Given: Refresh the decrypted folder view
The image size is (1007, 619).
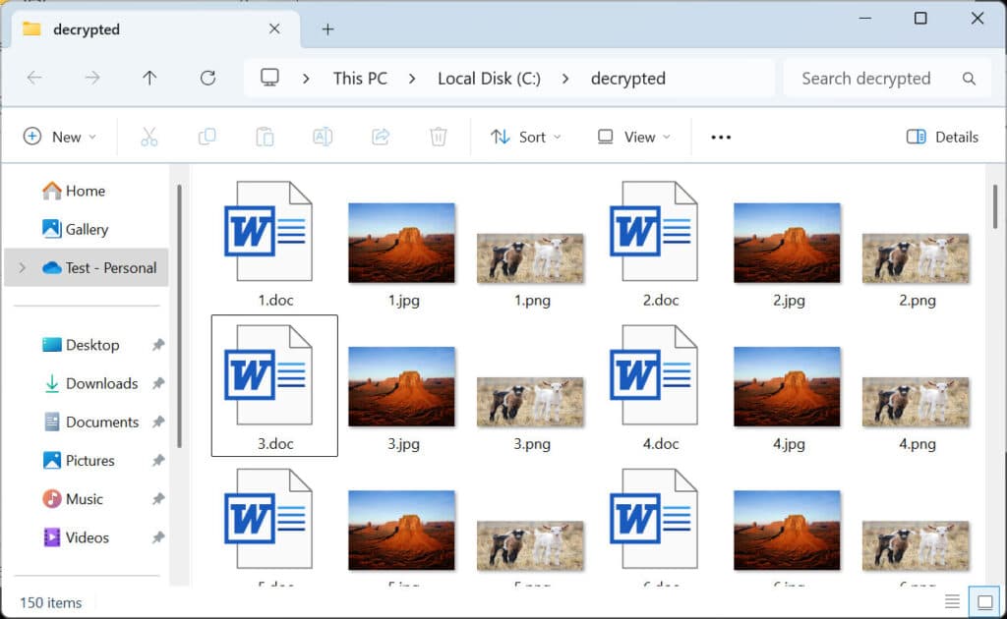Looking at the screenshot, I should click(x=208, y=78).
